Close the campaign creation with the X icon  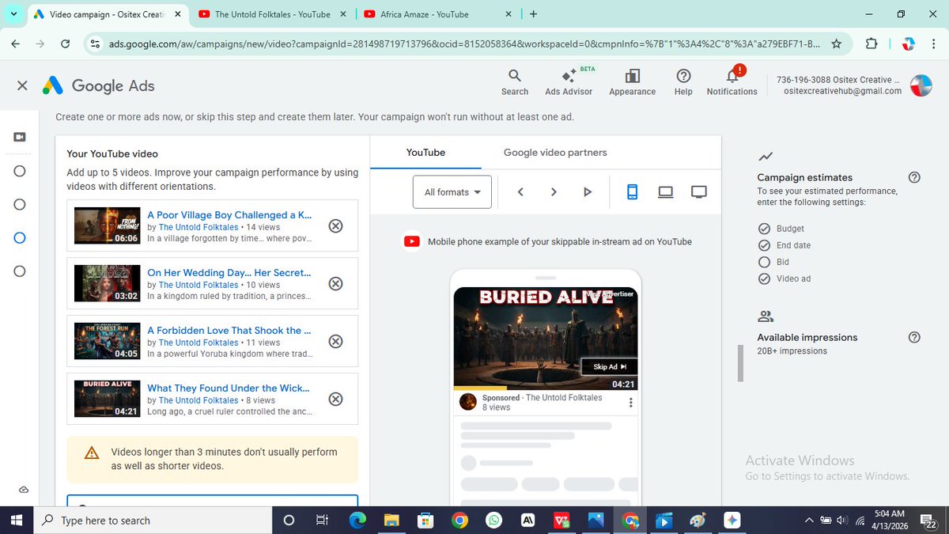pyautogui.click(x=22, y=85)
